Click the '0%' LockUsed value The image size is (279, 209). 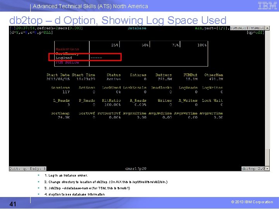coord(118,92)
